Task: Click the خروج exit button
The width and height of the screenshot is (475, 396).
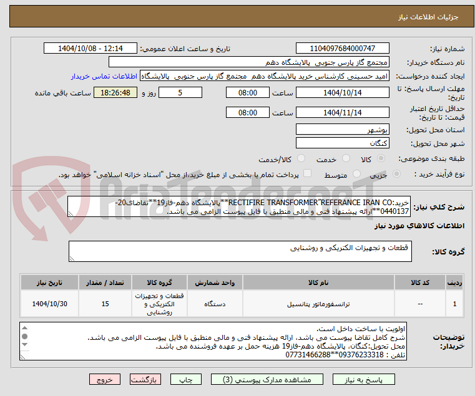Action: click(104, 379)
